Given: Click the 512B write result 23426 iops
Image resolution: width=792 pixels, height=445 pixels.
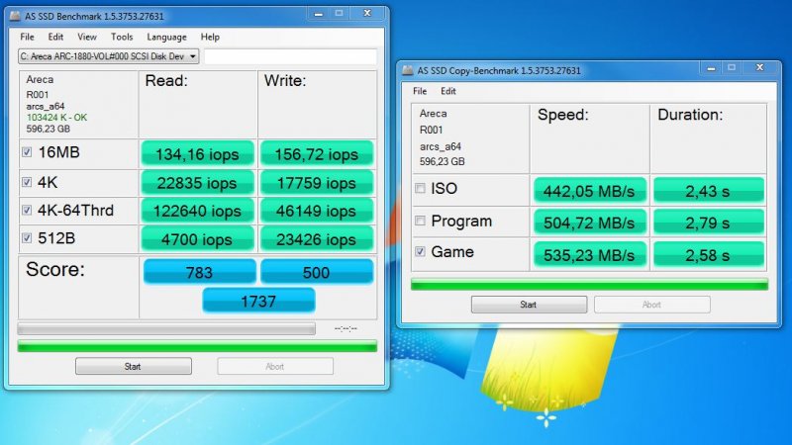Looking at the screenshot, I should (x=317, y=239).
